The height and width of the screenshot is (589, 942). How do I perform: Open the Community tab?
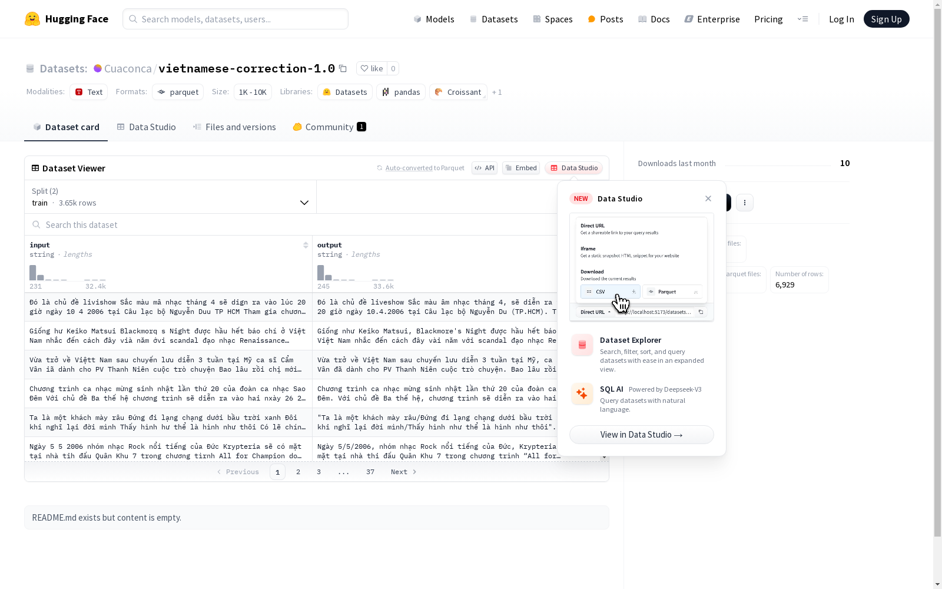tap(330, 127)
